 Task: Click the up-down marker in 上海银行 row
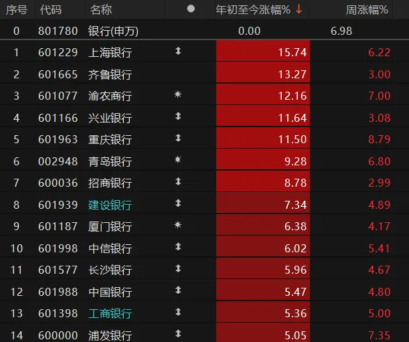coord(178,51)
